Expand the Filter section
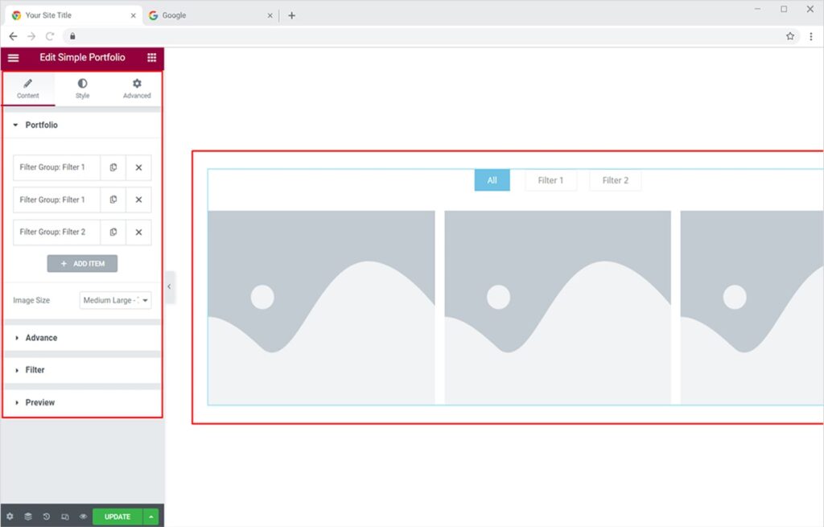This screenshot has height=527, width=824. [35, 370]
